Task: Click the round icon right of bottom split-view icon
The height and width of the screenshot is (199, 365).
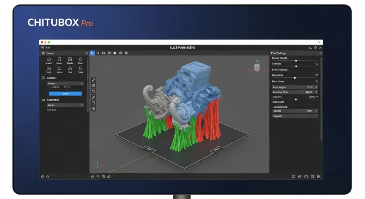Action: pyautogui.click(x=109, y=177)
